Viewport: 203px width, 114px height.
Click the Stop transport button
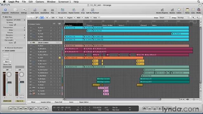pos(31,108)
